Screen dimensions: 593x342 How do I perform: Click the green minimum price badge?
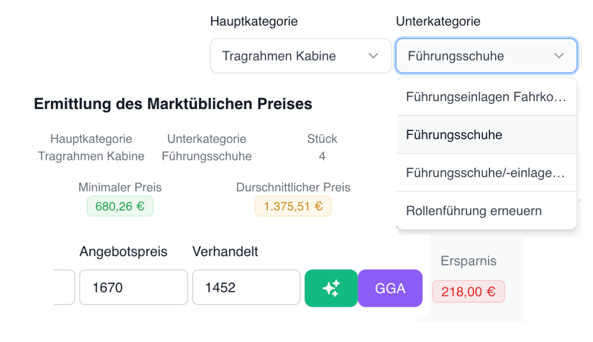point(120,206)
